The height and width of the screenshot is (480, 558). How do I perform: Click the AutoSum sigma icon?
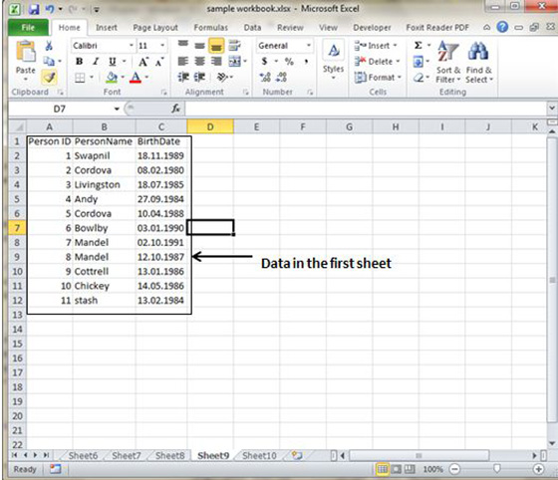[418, 45]
